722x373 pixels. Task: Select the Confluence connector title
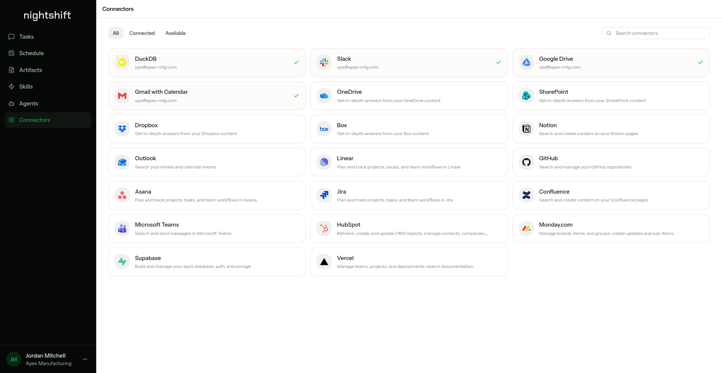click(x=554, y=191)
